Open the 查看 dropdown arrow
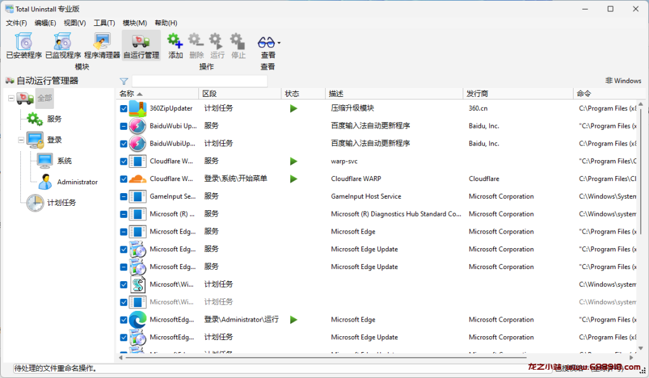Screen dimensions: 649x378 click(279, 42)
